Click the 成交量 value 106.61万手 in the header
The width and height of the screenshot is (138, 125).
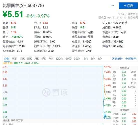point(120,23)
